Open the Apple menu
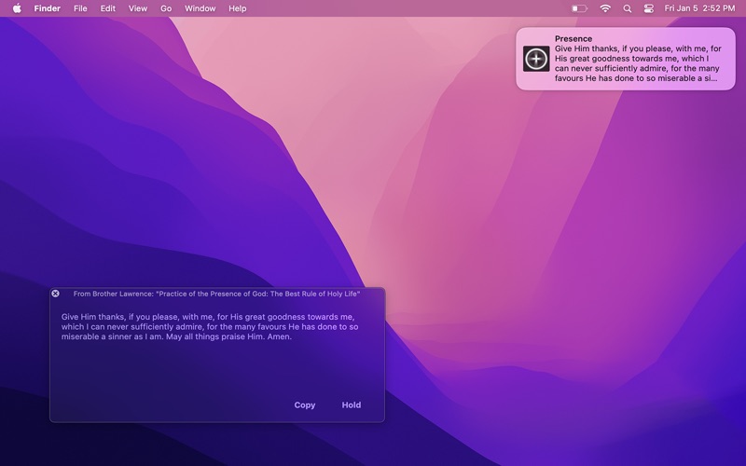This screenshot has width=746, height=466. (17, 8)
